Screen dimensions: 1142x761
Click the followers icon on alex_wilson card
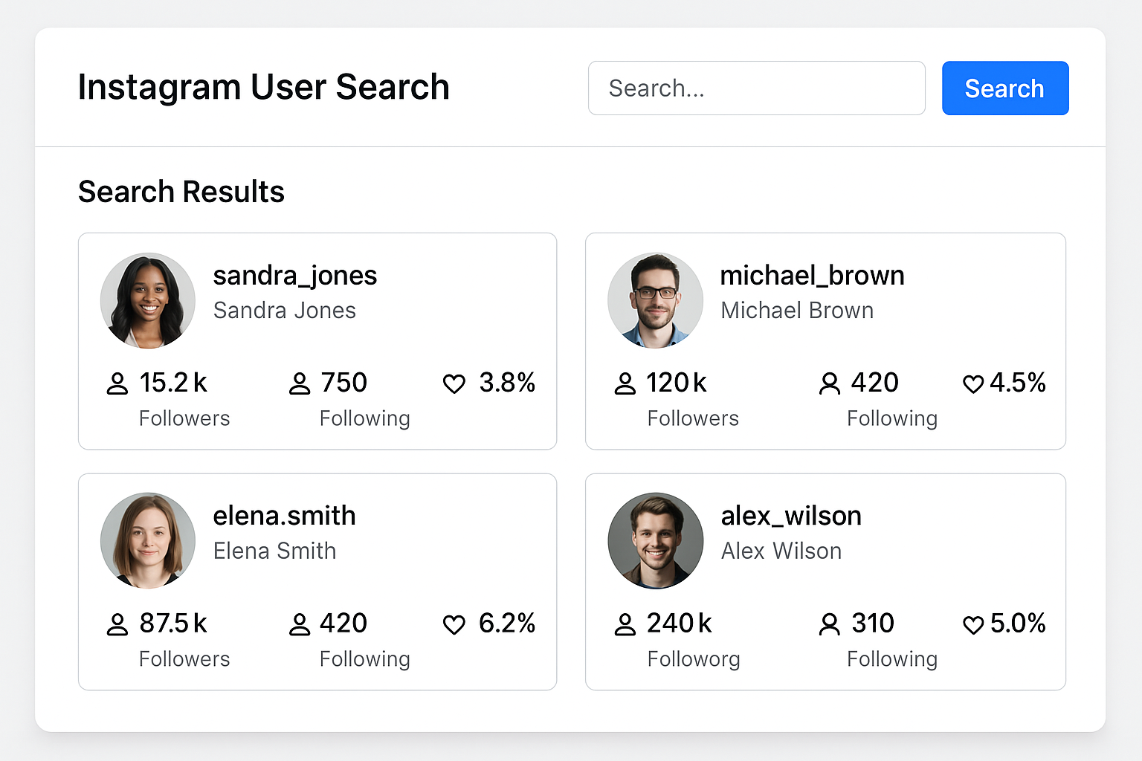(x=625, y=624)
